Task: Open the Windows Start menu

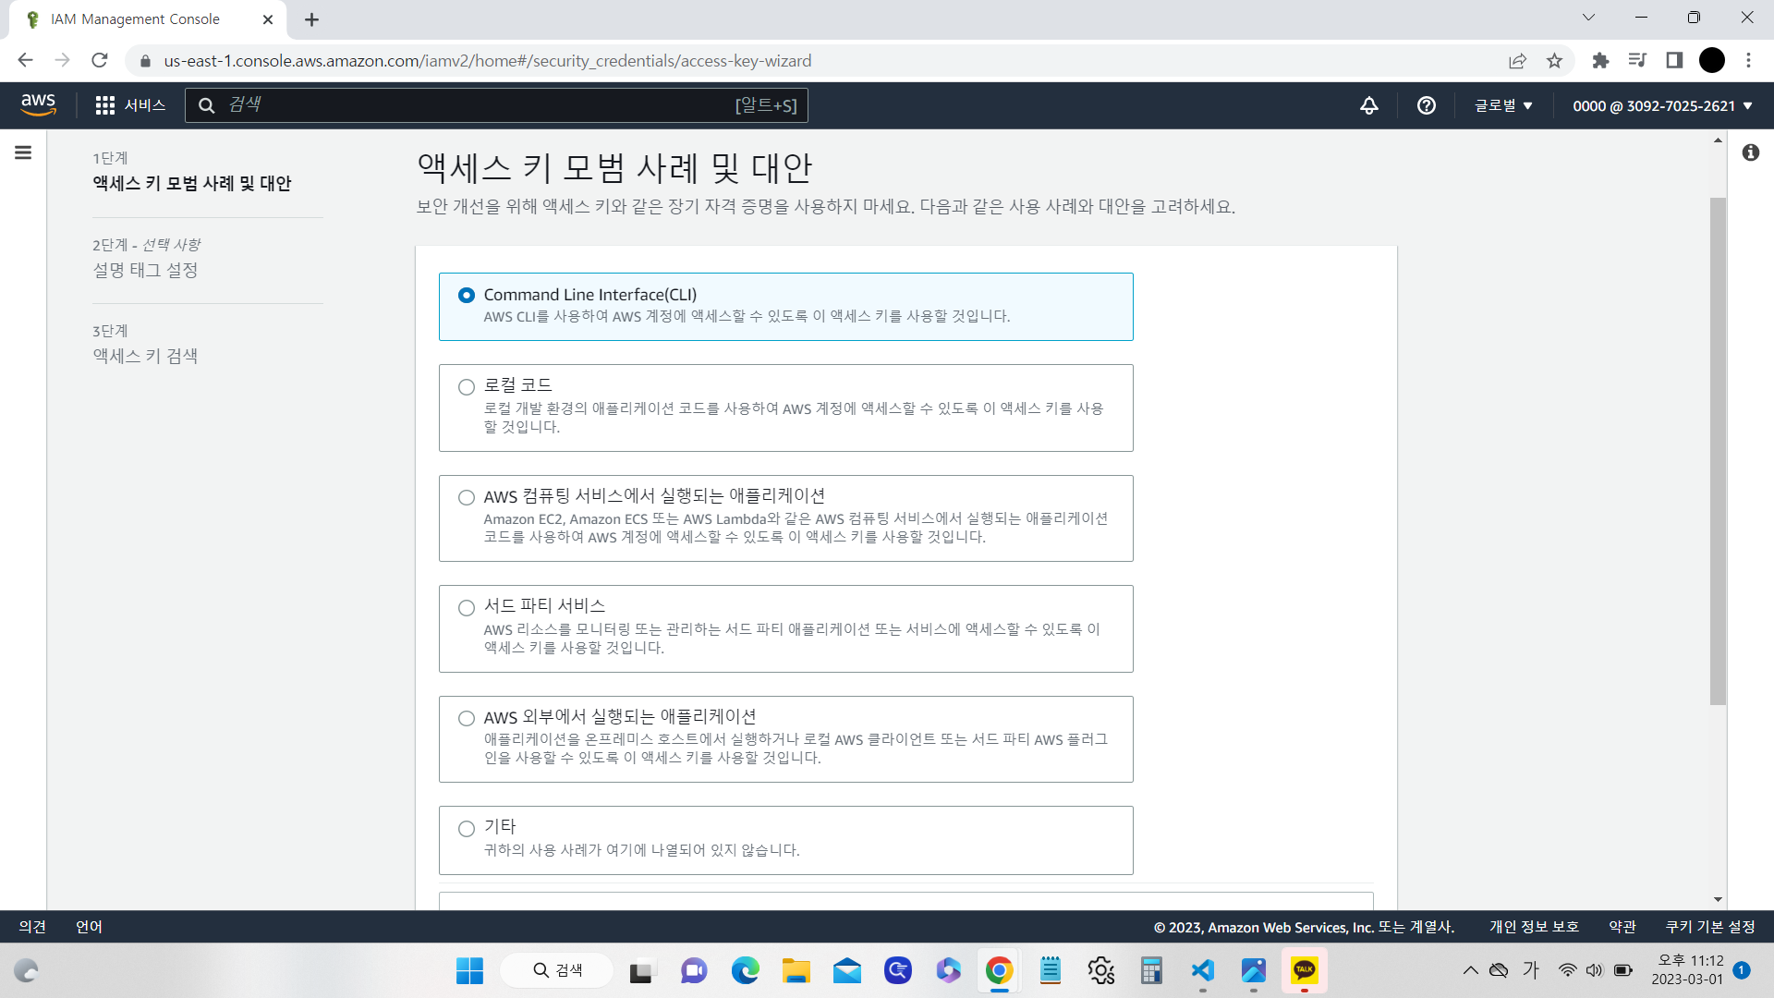Action: [x=469, y=970]
